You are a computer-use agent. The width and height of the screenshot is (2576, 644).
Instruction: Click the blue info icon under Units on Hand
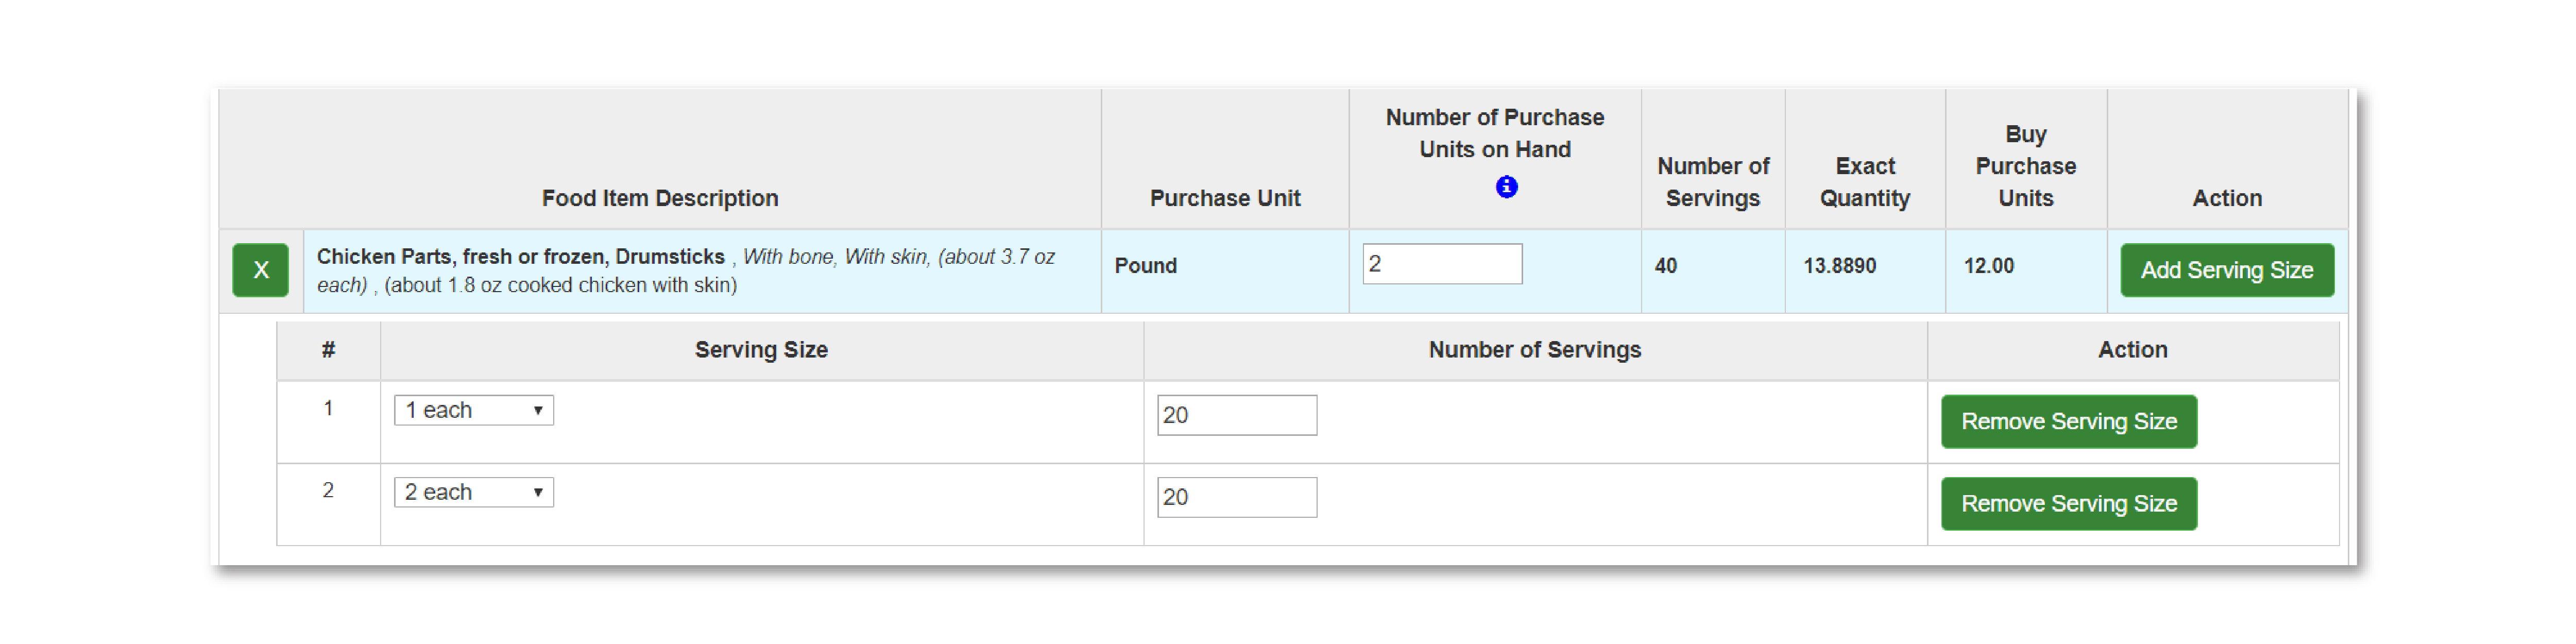1506,187
